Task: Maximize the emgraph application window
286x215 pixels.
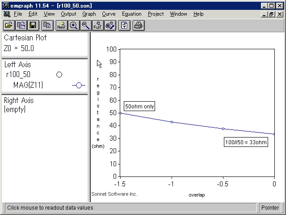Action: click(271, 6)
